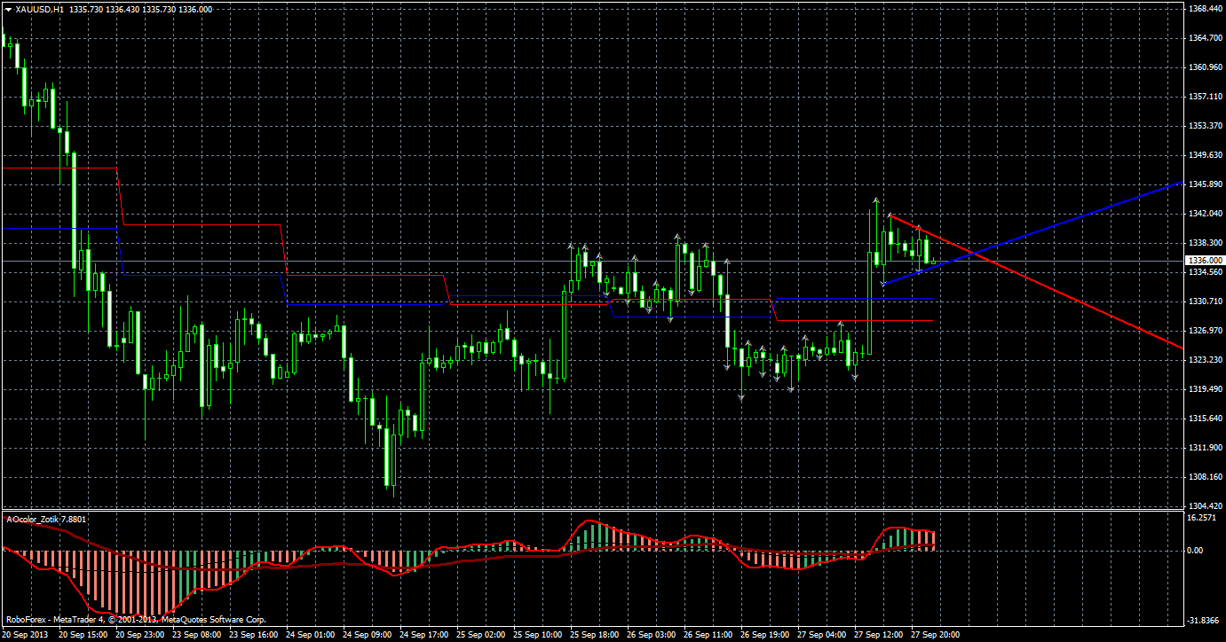The height and width of the screenshot is (642, 1226).
Task: Click indicator scale value 0.00
Action: (1197, 550)
